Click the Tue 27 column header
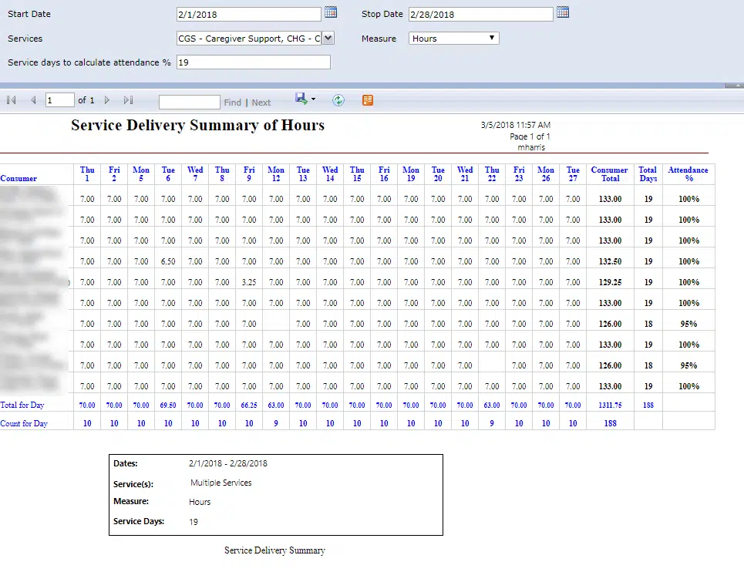Screen dimensions: 744x572 click(x=573, y=174)
